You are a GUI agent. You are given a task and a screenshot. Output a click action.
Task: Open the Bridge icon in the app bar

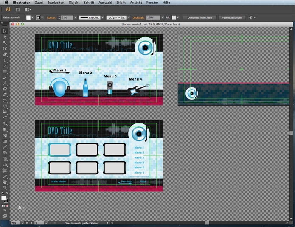coord(17,9)
